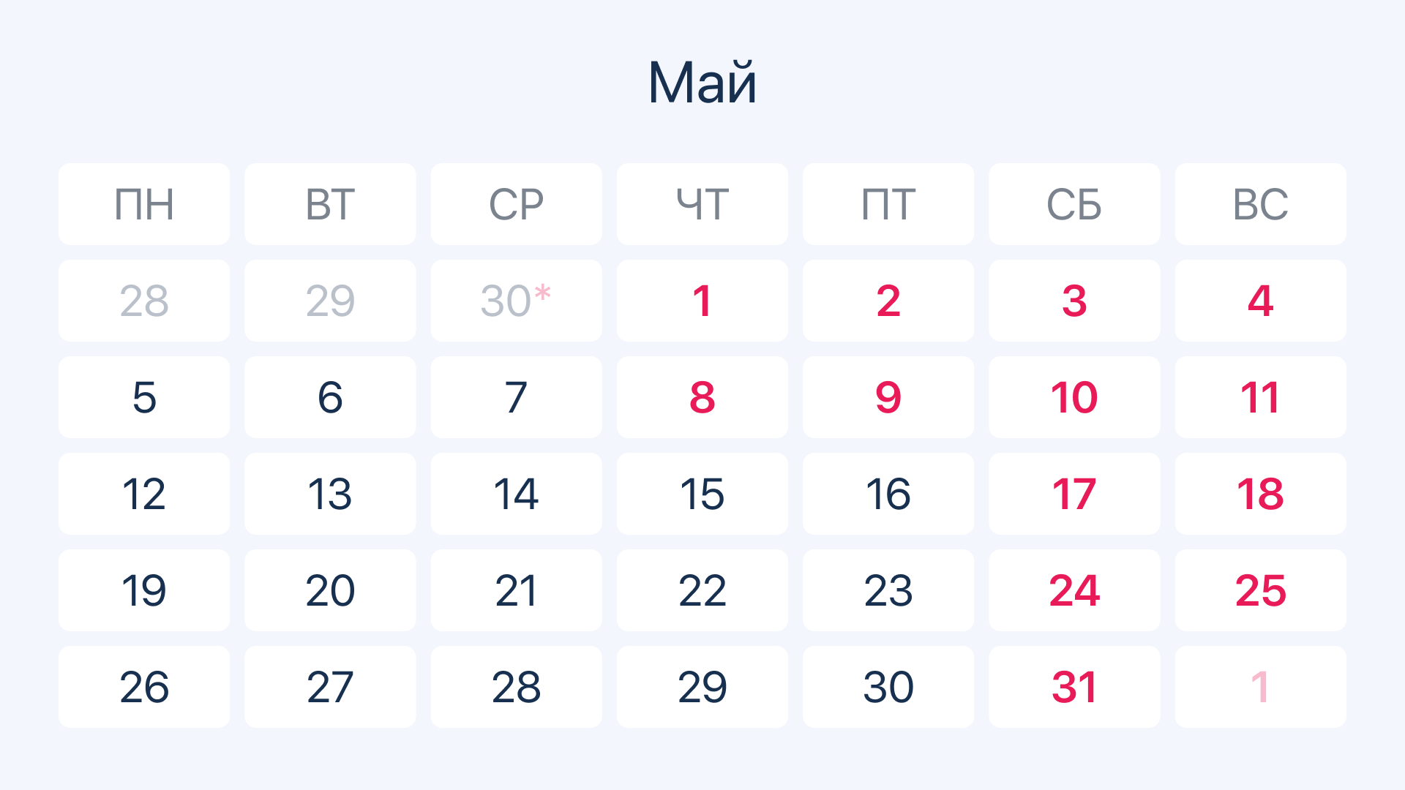Click faded next-month date 1

[1260, 687]
